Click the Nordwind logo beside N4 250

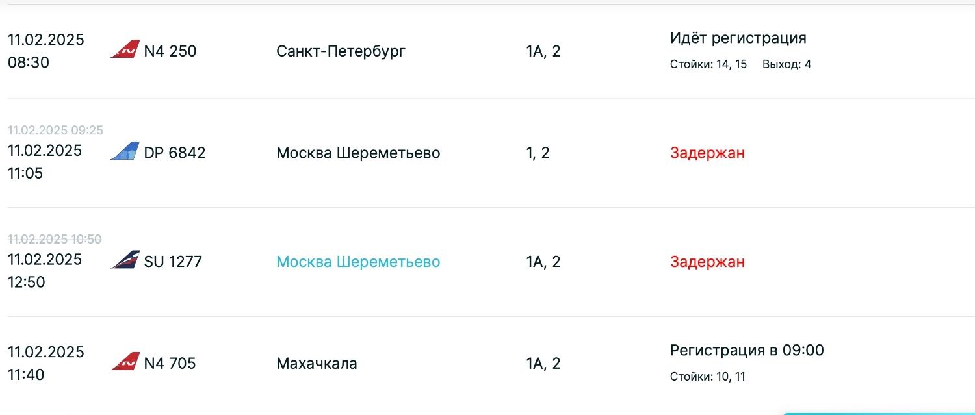[125, 50]
